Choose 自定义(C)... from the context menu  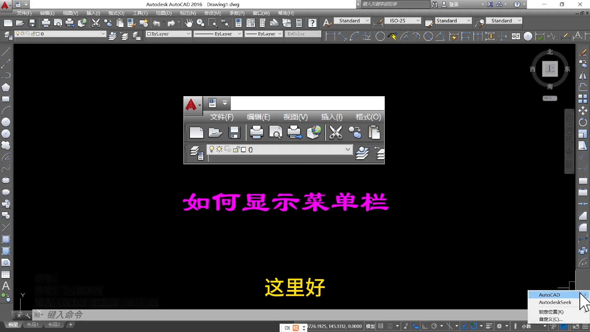coord(550,319)
